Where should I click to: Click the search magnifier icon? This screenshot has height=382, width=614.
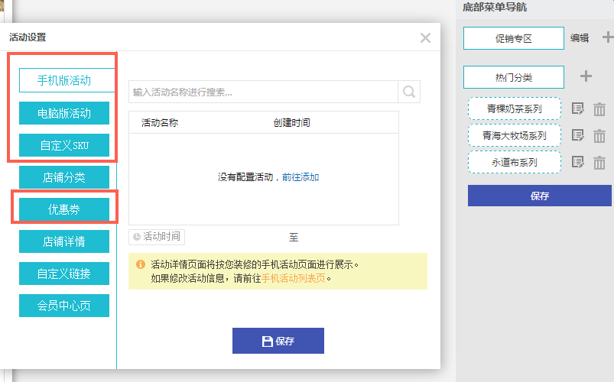click(409, 92)
